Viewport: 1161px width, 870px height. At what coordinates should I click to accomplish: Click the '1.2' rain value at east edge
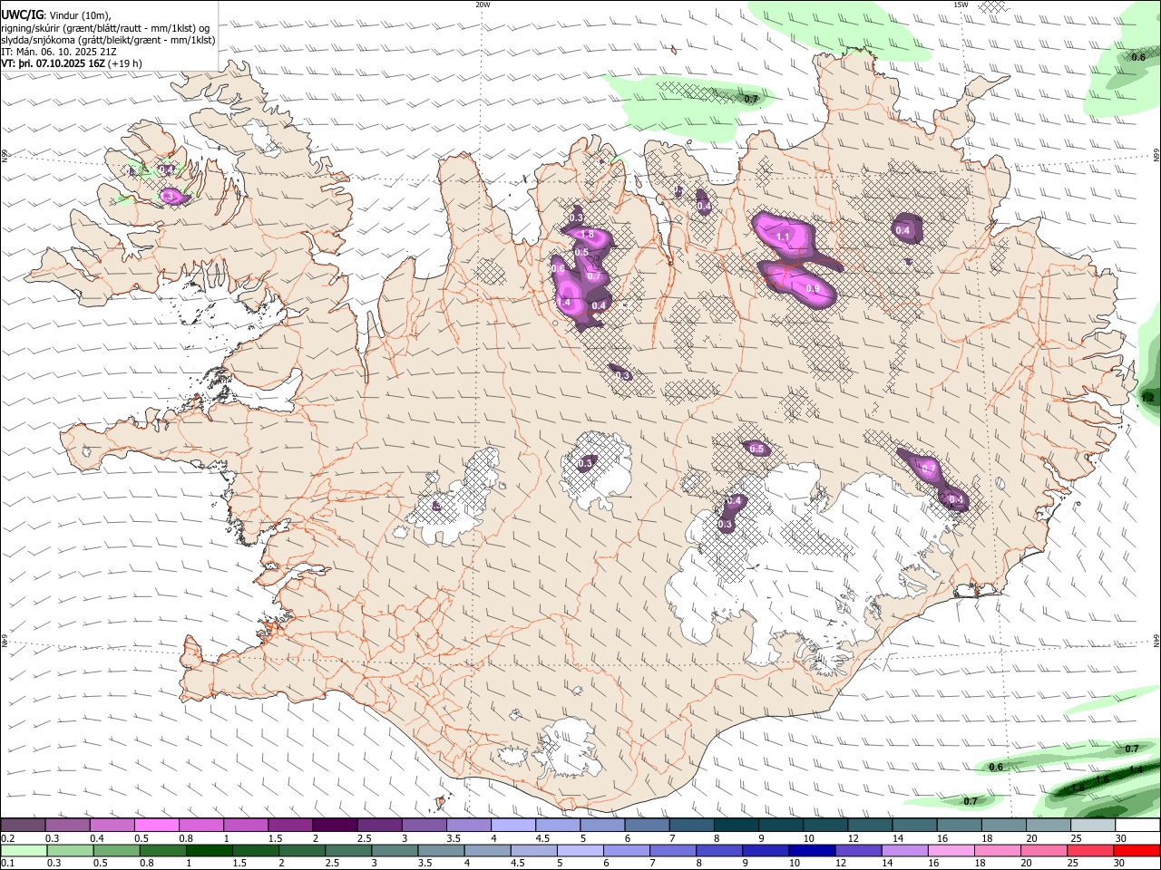coord(1147,398)
